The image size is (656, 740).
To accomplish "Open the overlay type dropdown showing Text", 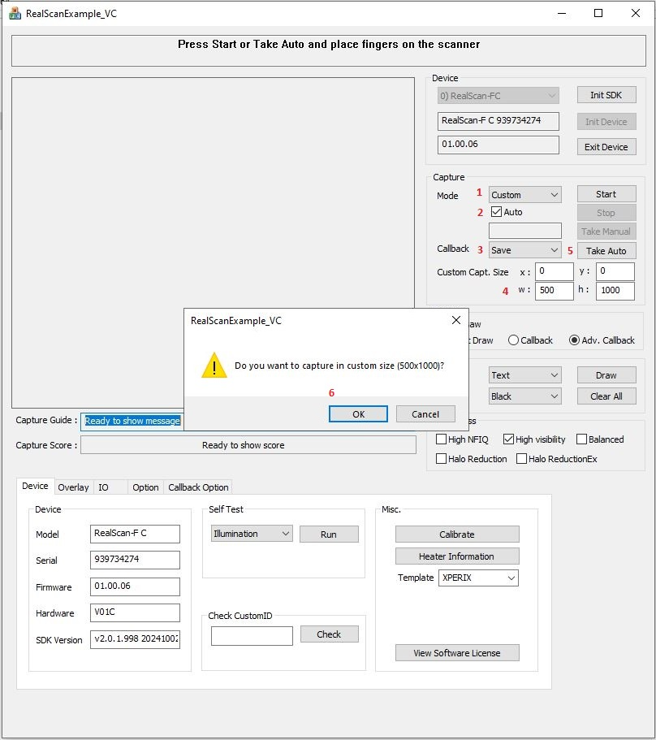I will pyautogui.click(x=525, y=375).
